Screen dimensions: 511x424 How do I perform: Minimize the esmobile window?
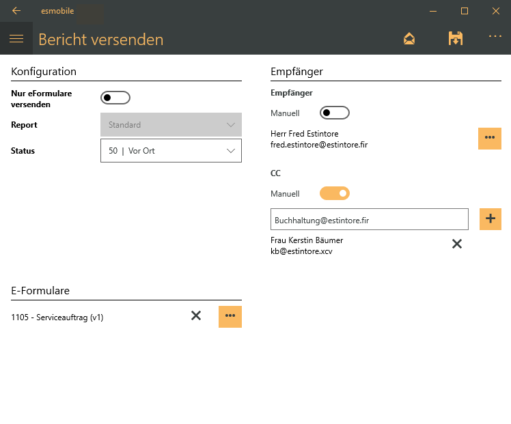(432, 11)
